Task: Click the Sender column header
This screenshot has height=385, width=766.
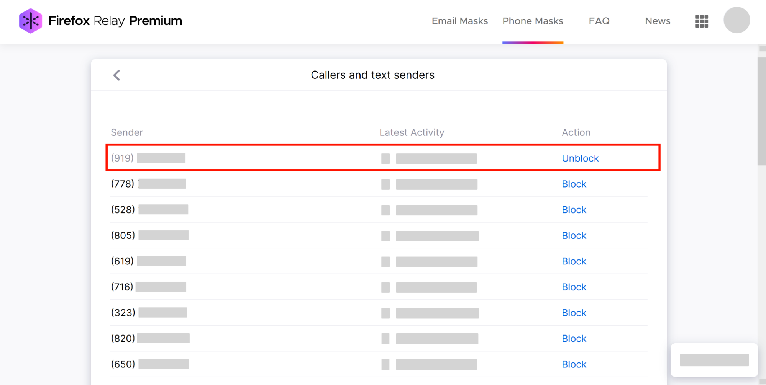Action: tap(127, 132)
